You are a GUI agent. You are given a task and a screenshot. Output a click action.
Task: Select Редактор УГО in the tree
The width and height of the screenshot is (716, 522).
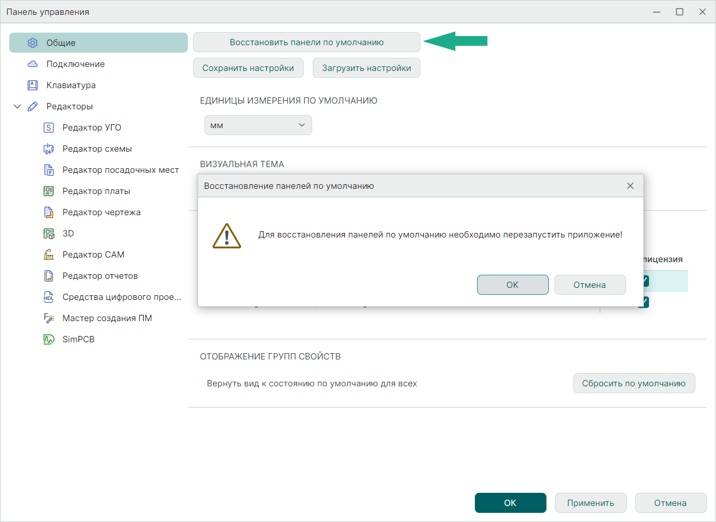point(92,128)
